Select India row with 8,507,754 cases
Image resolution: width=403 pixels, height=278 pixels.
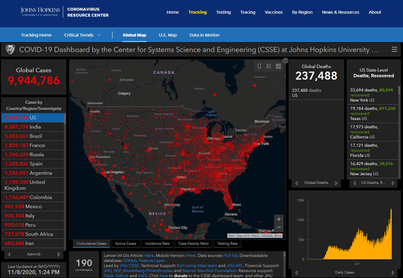(33, 127)
